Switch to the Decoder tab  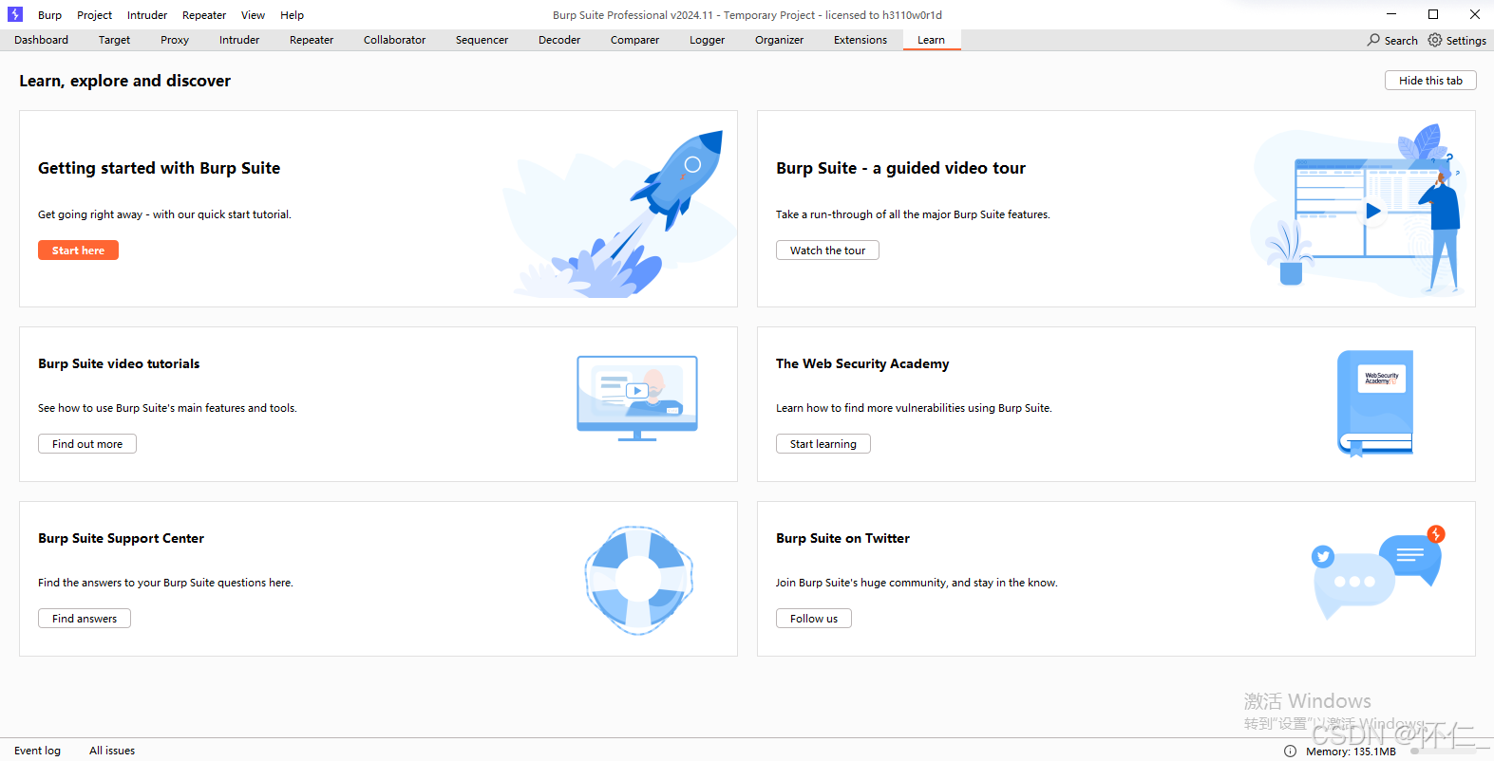coord(559,40)
